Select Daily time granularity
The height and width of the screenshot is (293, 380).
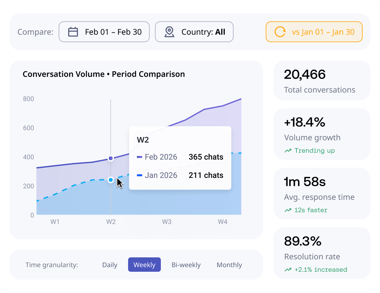click(110, 265)
